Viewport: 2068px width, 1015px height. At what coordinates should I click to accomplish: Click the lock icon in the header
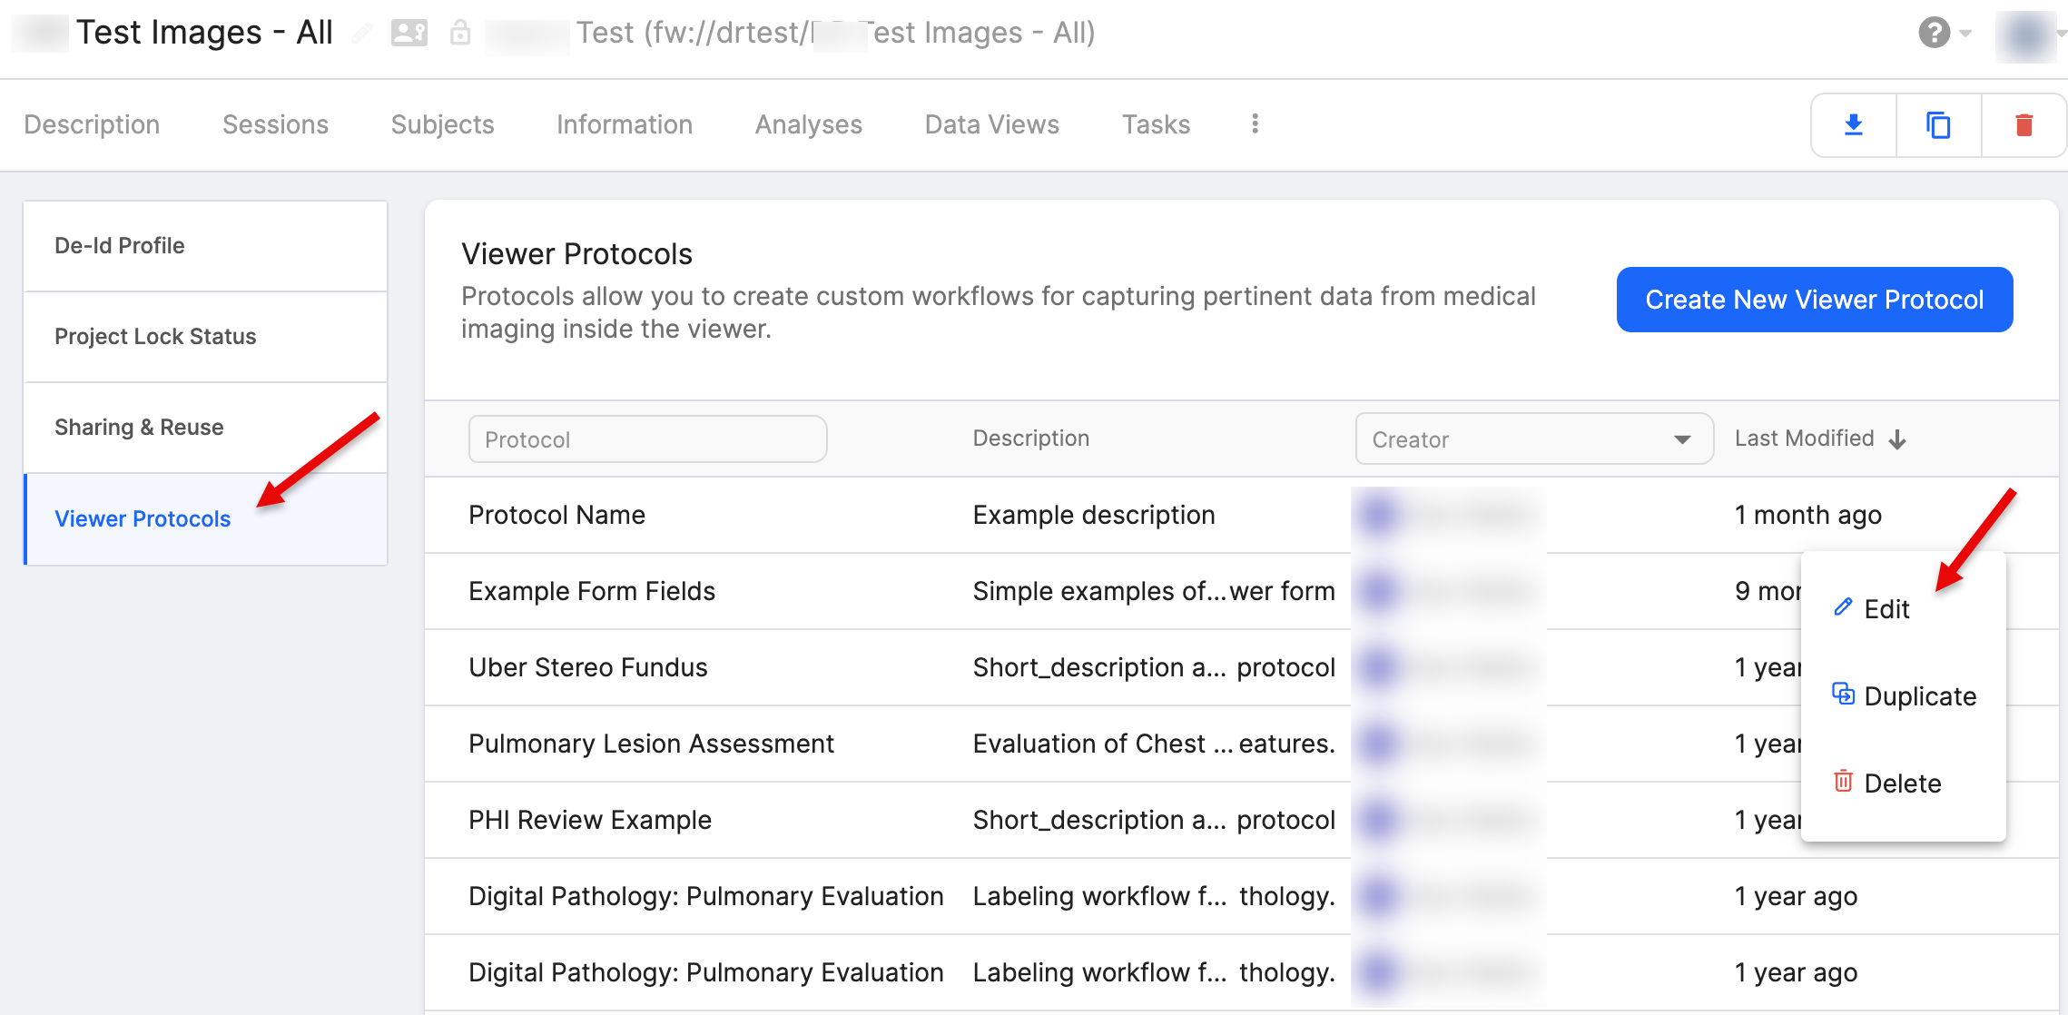pos(460,34)
